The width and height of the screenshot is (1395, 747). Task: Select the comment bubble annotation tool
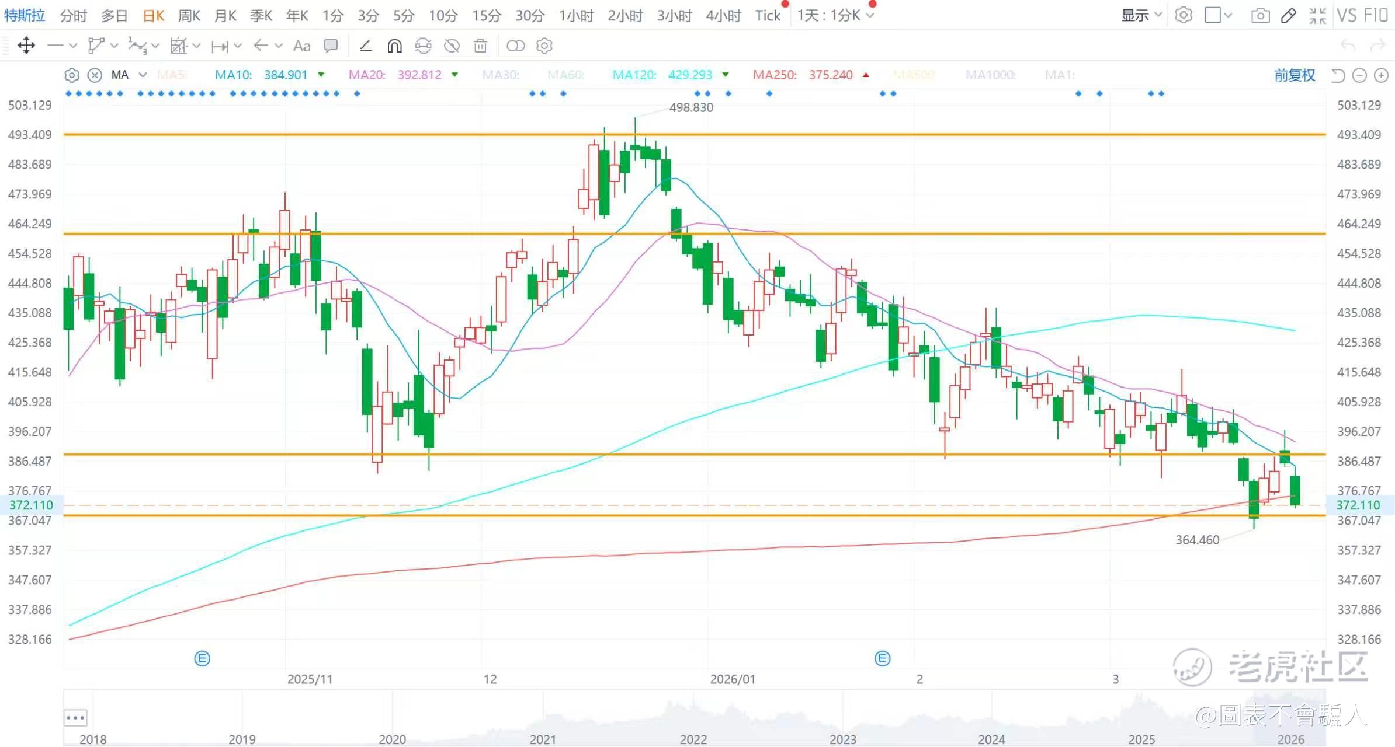331,46
